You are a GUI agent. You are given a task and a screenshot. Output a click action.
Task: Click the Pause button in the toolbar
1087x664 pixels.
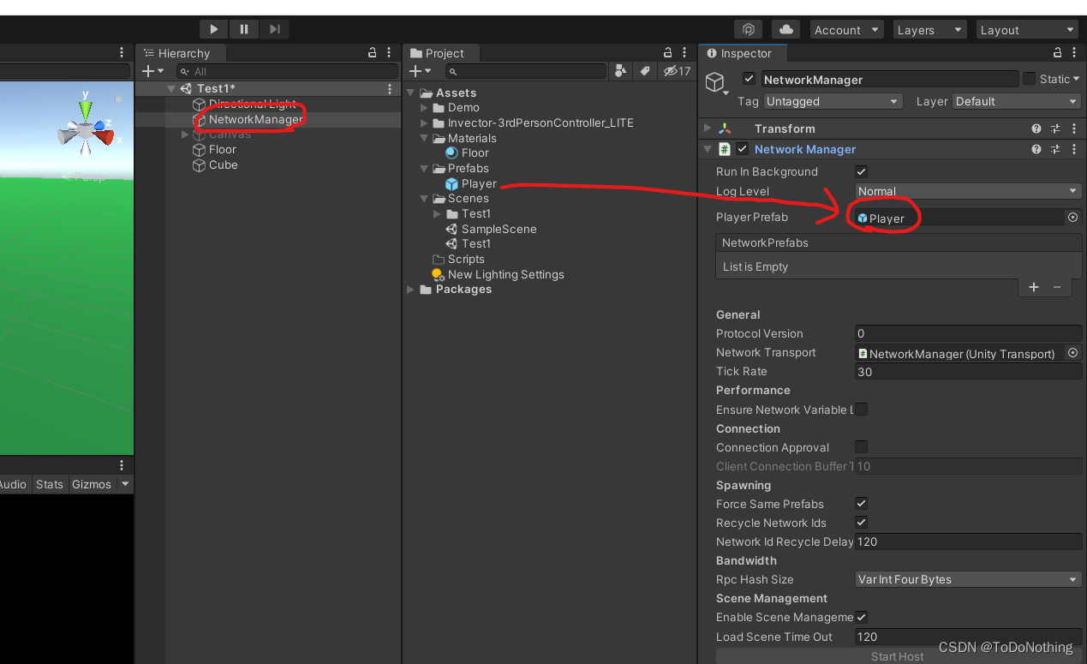(244, 29)
